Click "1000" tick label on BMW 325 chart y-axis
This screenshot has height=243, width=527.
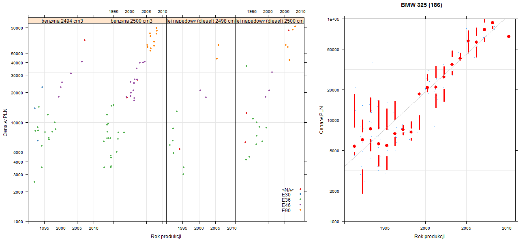click(334, 222)
